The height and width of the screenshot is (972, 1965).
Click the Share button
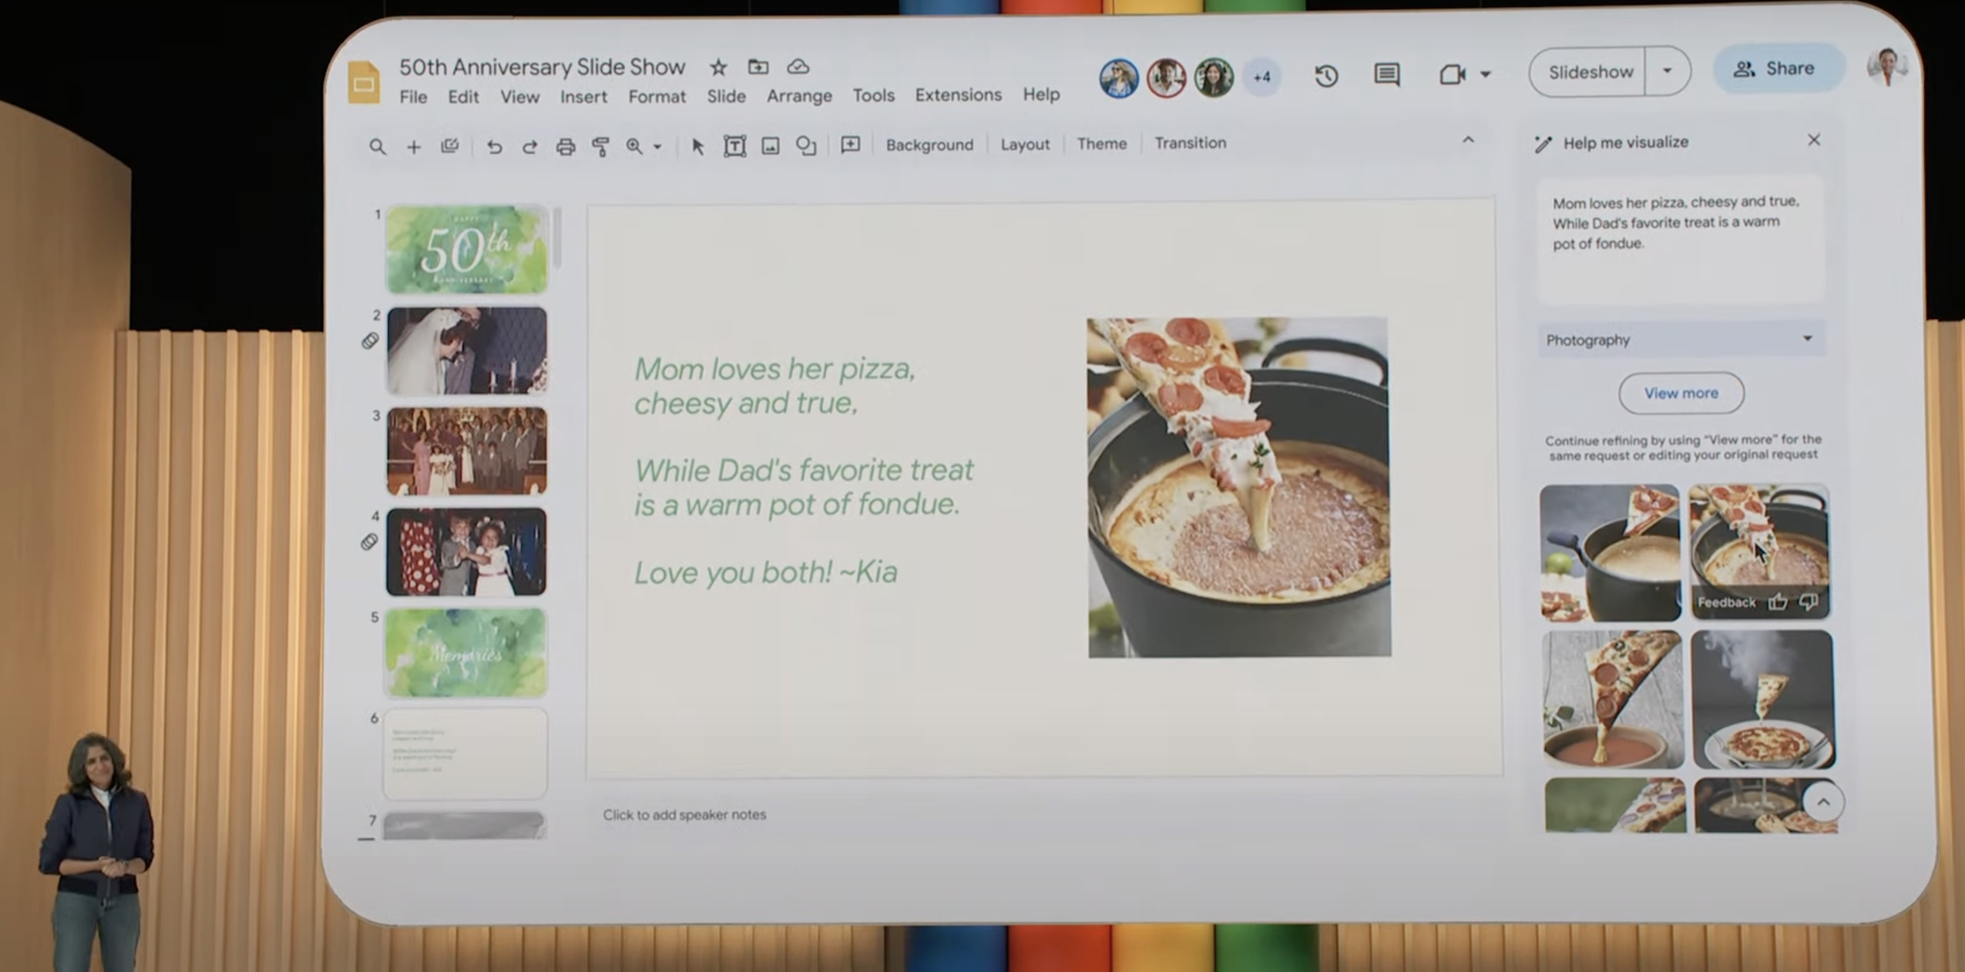[x=1776, y=69]
